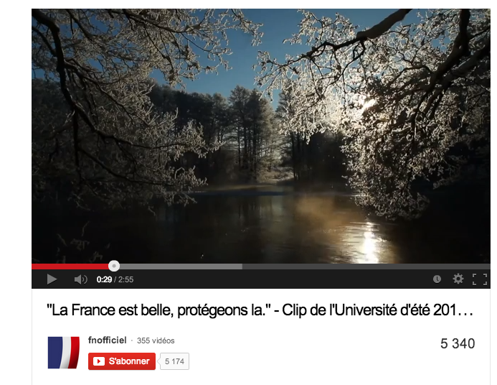Click the red seek bar scrubber handle

coord(114,266)
